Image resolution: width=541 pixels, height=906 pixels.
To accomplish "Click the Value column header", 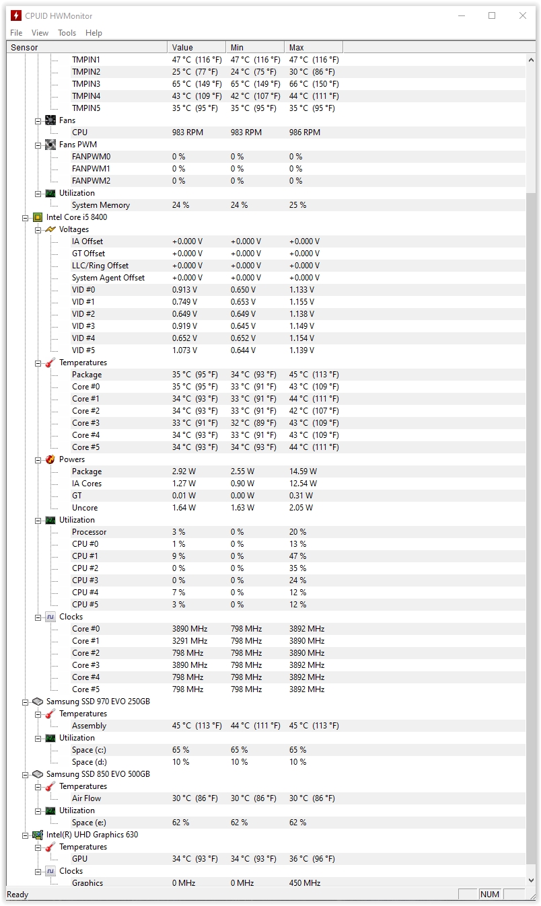I will click(196, 47).
